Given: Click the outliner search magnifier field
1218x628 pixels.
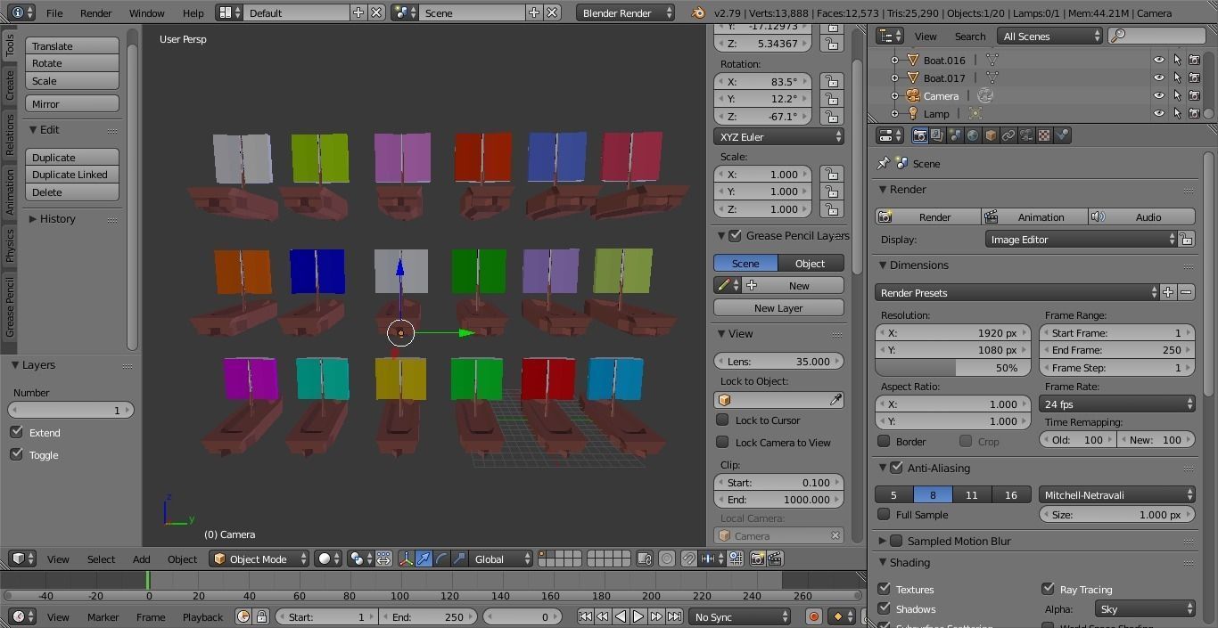Looking at the screenshot, I should (1156, 36).
